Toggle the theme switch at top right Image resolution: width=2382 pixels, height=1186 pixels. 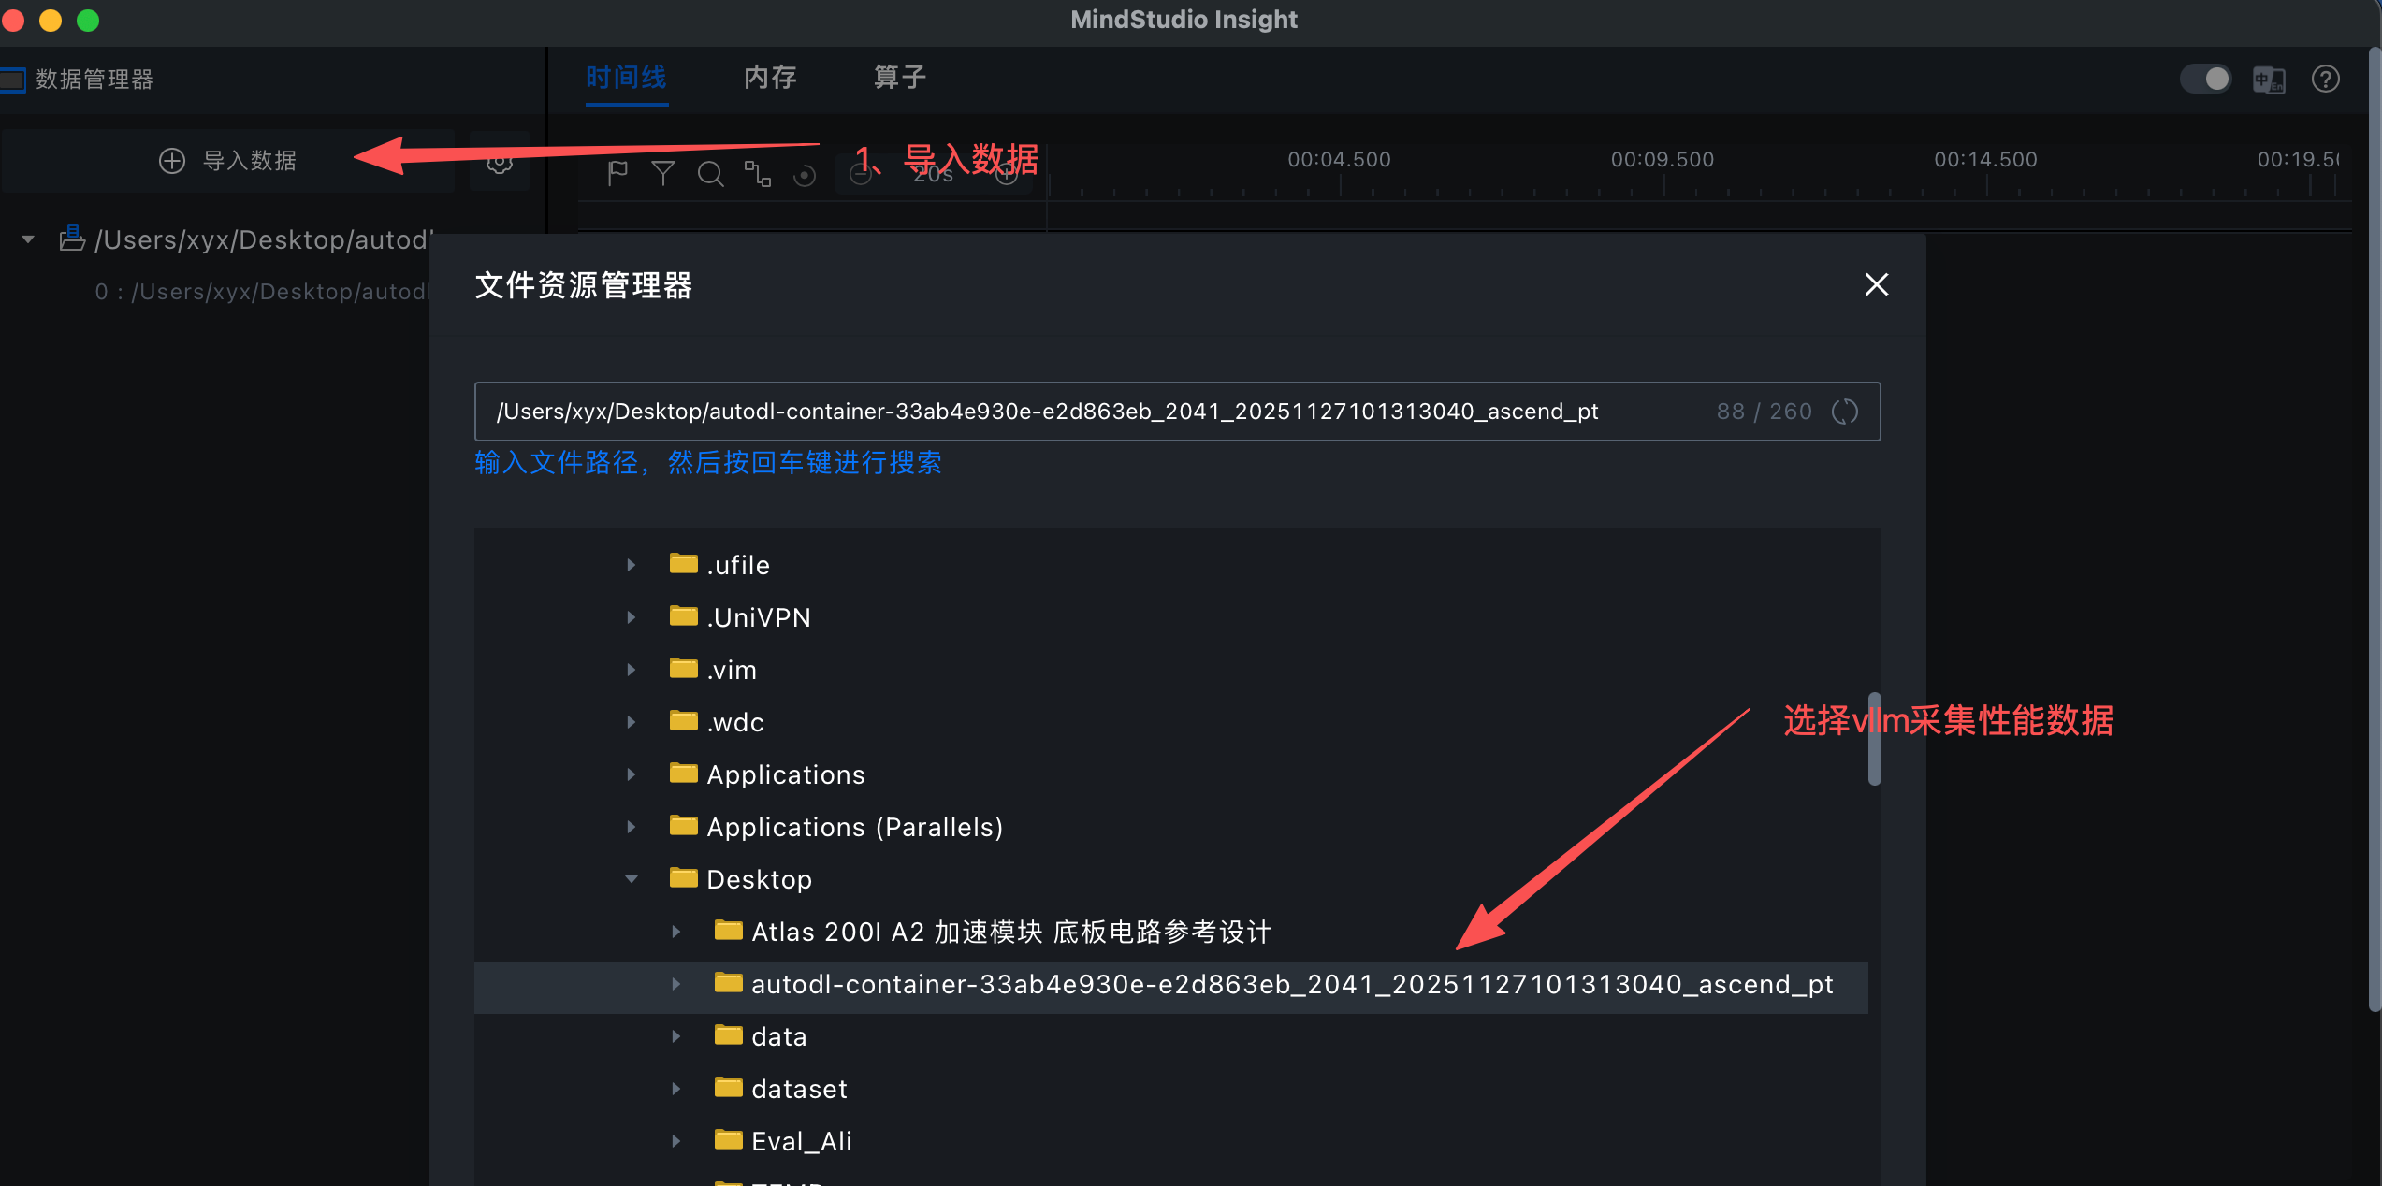[x=2206, y=80]
